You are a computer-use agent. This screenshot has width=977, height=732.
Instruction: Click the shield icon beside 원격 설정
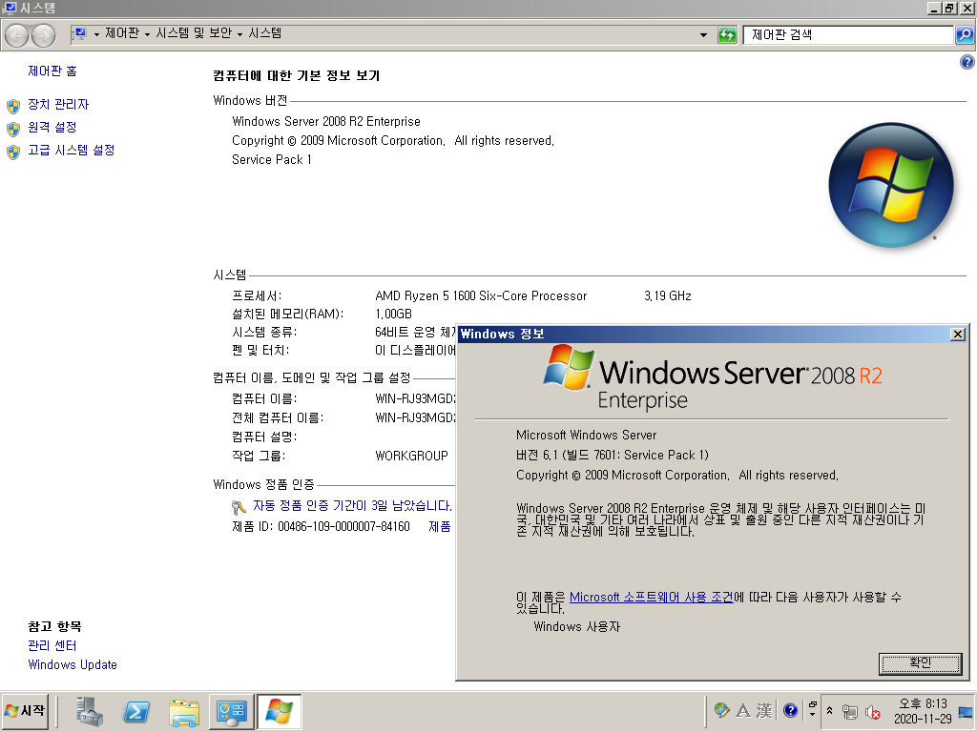point(13,129)
